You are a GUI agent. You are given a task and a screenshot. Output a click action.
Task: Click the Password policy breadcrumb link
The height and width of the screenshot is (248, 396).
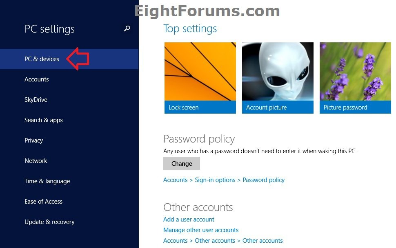pos(263,180)
